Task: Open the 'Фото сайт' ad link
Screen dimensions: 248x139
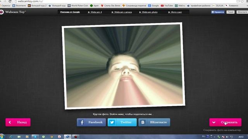Action: click(175, 12)
